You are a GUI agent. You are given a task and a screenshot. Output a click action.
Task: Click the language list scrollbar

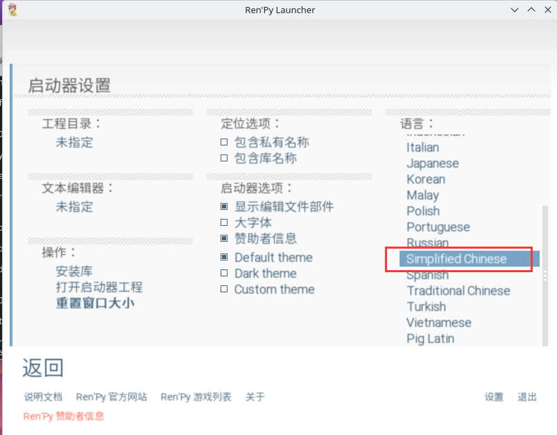click(x=545, y=276)
